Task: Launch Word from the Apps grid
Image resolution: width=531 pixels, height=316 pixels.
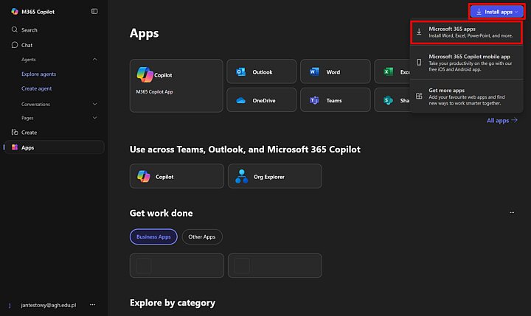Action: pyautogui.click(x=336, y=71)
